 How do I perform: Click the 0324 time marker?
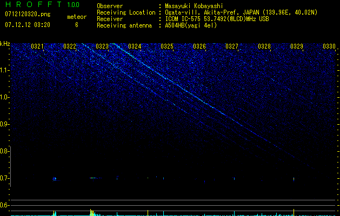click(x=135, y=46)
